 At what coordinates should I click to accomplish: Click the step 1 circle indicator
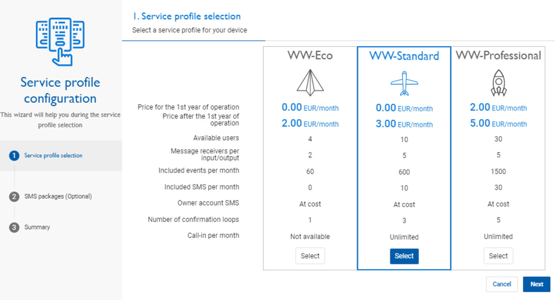(14, 155)
